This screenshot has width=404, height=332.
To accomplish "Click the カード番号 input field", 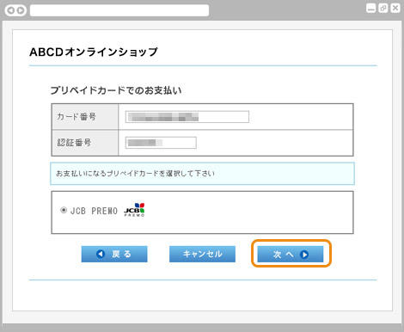I will (187, 117).
